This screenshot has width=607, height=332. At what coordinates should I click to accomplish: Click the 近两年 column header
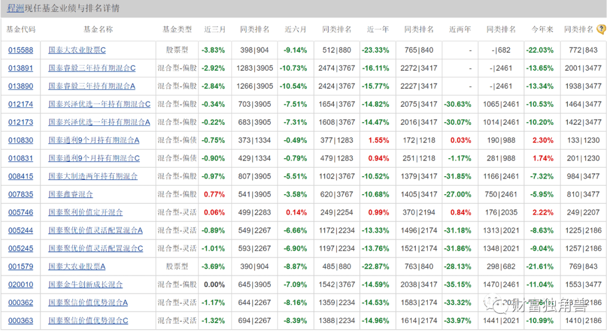point(460,29)
